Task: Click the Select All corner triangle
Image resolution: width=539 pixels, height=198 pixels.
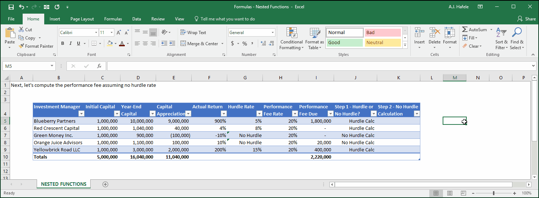Action: pyautogui.click(x=6, y=77)
